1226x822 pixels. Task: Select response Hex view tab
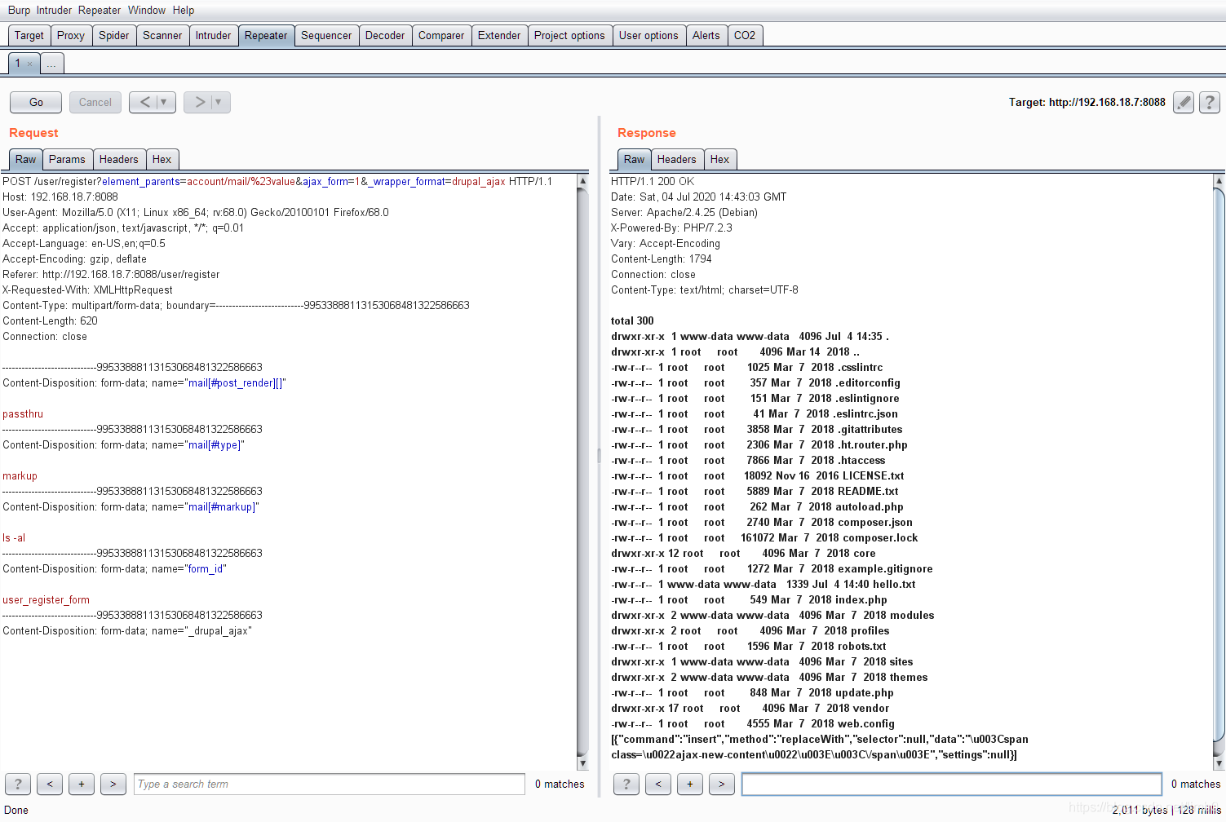tap(720, 159)
